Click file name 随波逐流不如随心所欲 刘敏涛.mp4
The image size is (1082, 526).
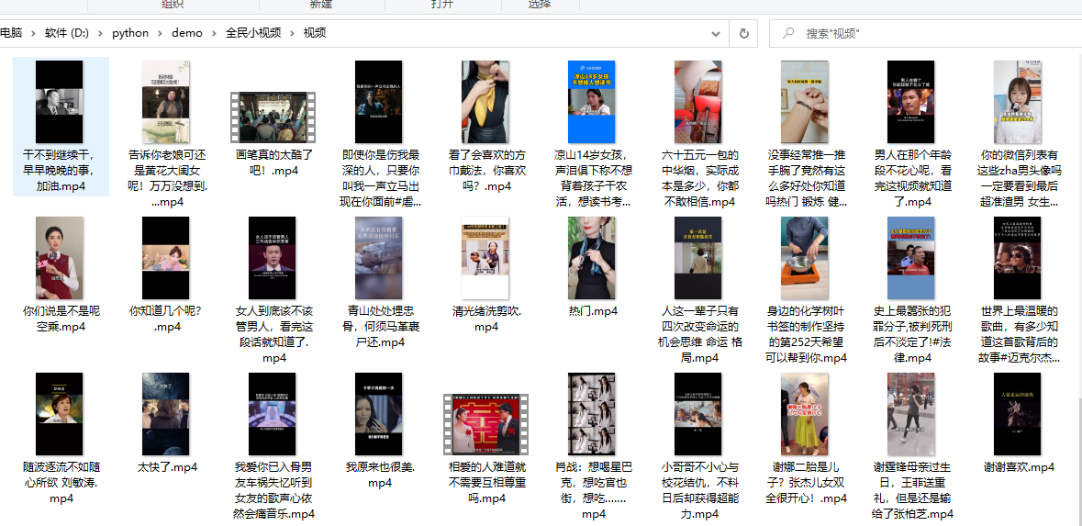[x=61, y=483]
